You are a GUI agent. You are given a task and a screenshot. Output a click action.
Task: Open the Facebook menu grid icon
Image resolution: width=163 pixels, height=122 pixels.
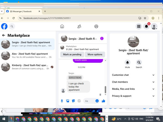click(x=139, y=26)
